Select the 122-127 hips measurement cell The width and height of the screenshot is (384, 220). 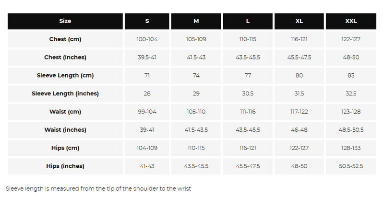[299, 148]
